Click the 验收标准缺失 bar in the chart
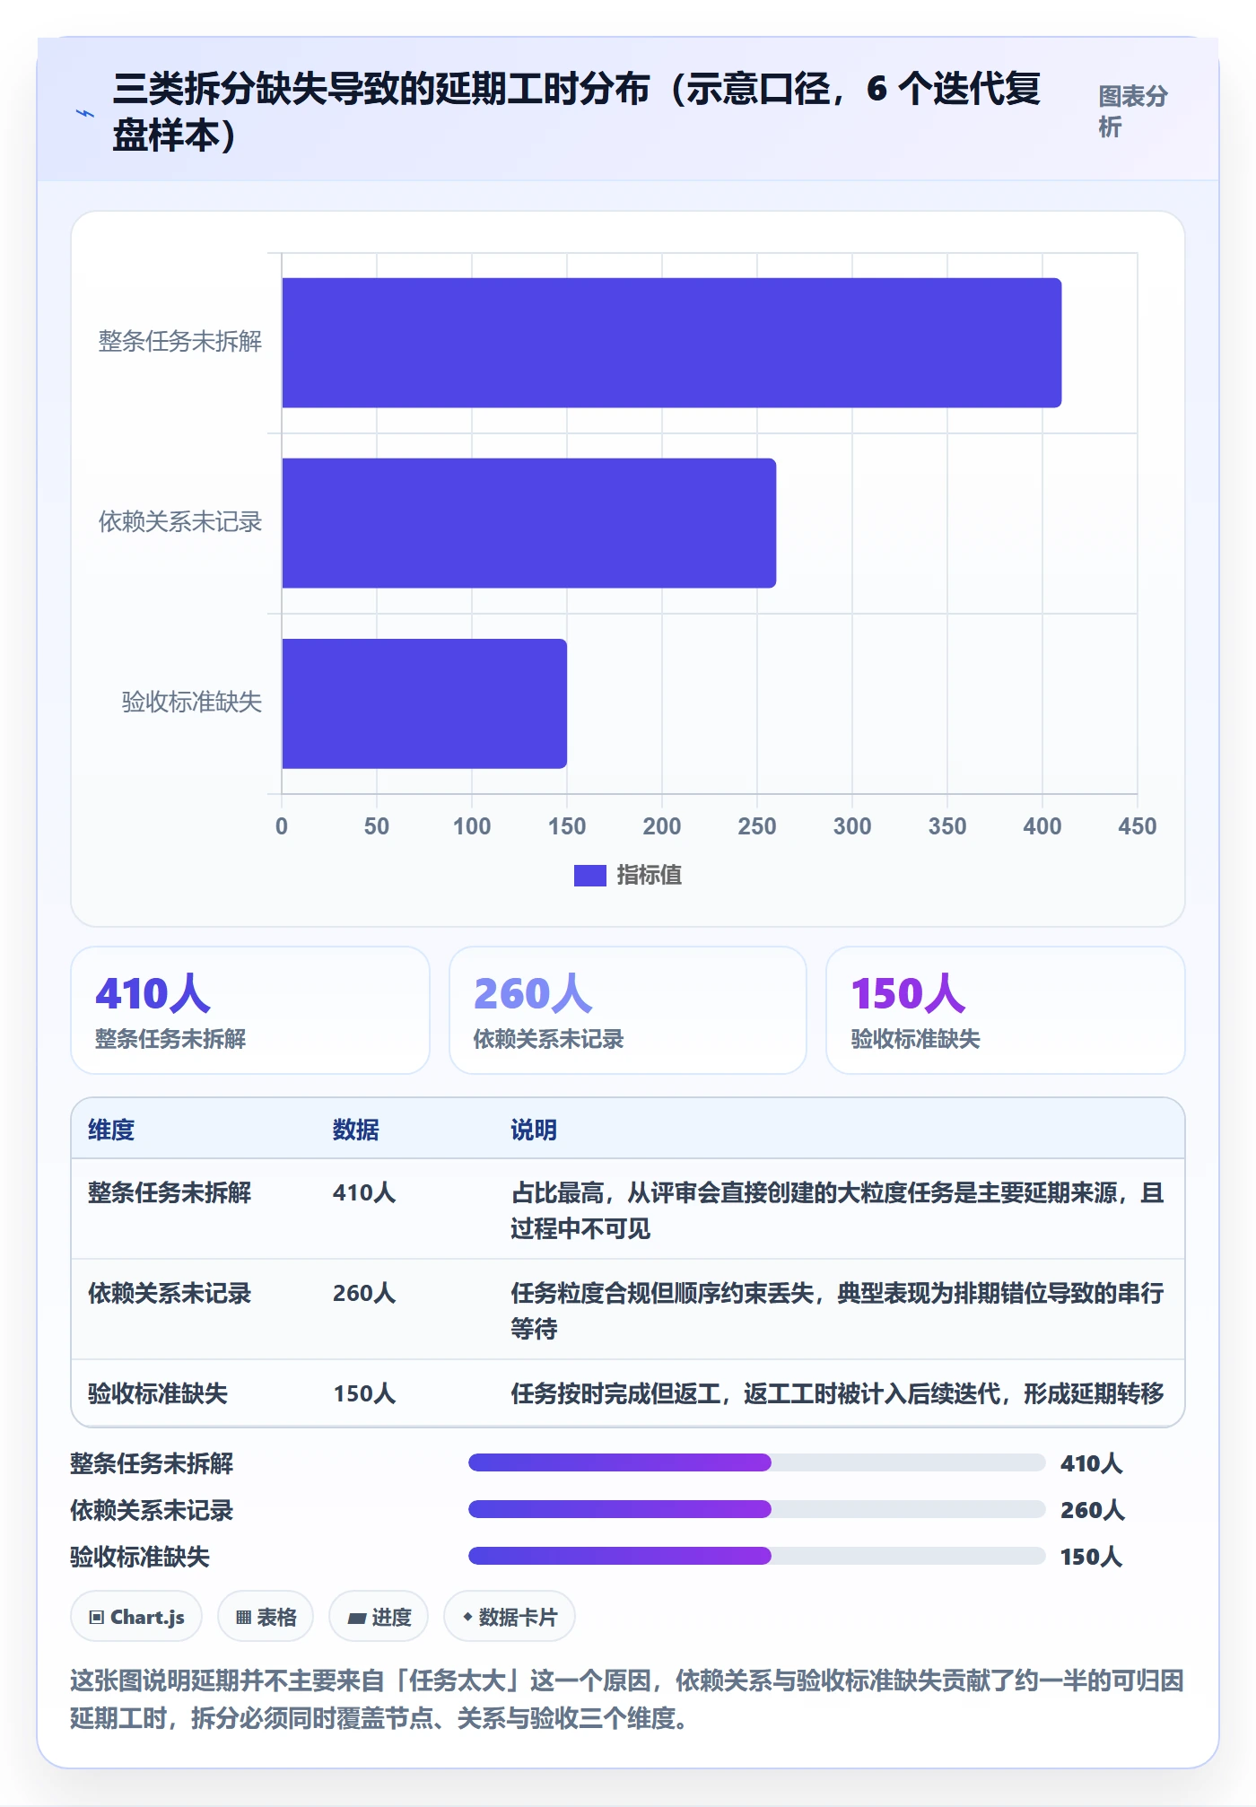Viewport: 1256px width, 1807px height. coord(424,703)
